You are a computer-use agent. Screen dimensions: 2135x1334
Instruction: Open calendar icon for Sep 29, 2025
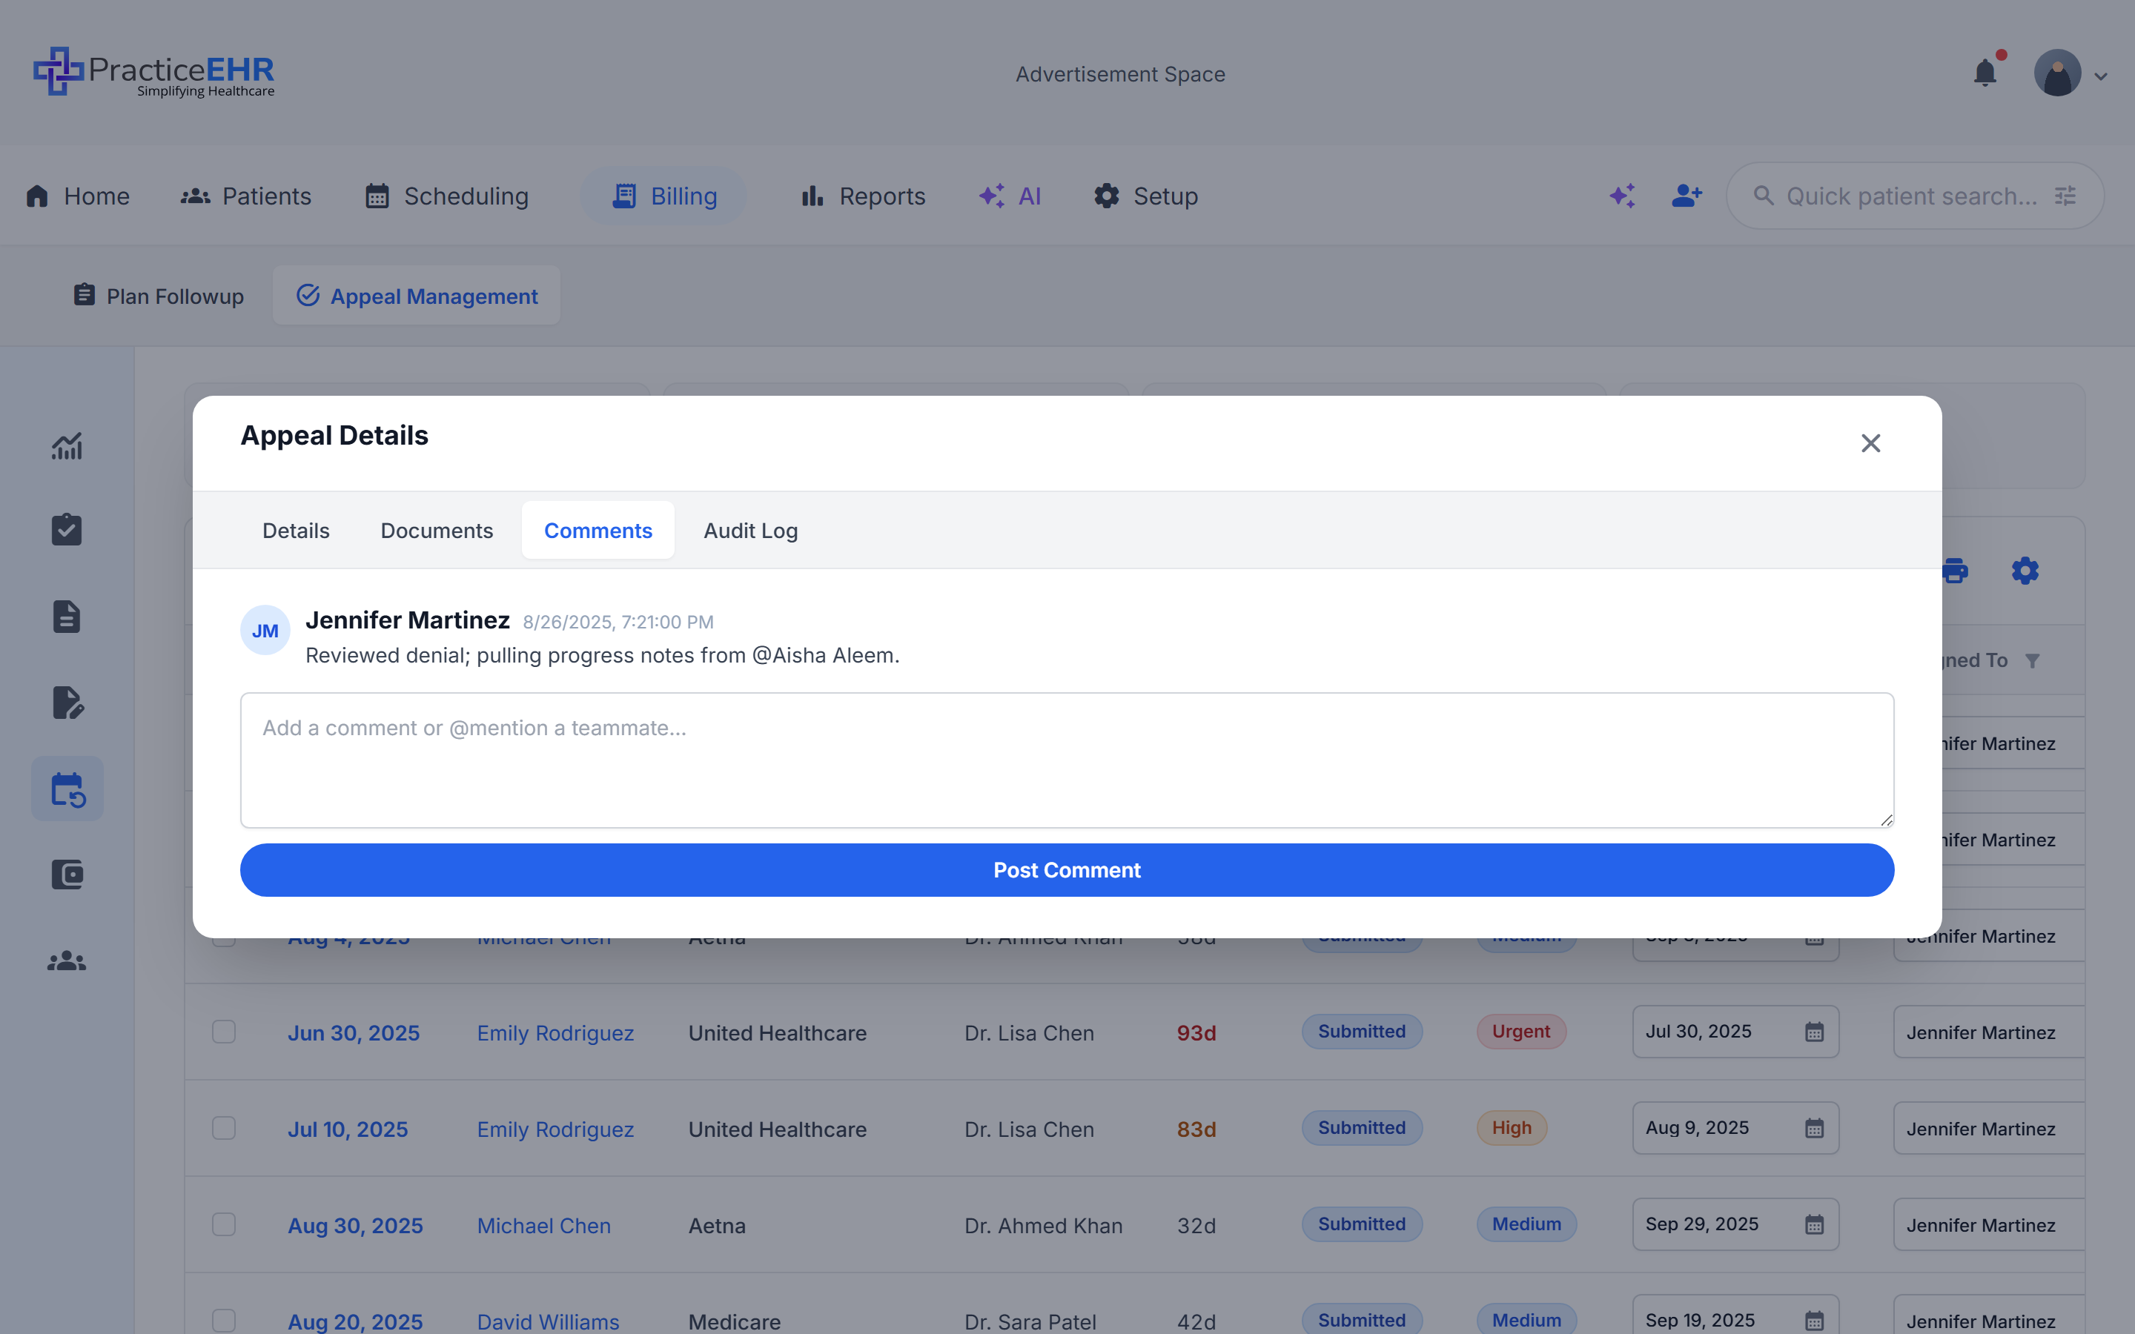1814,1224
